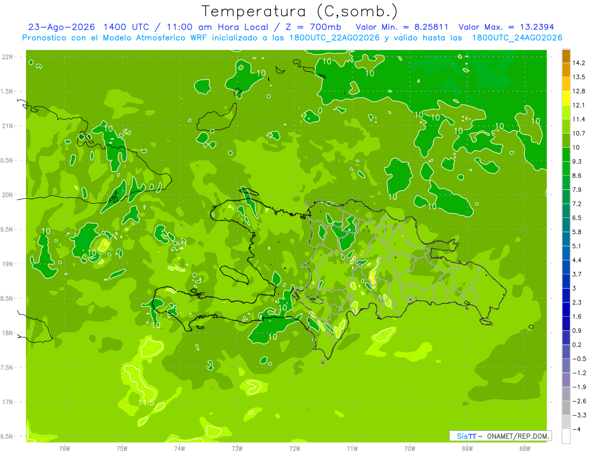This screenshot has width=589, height=455.
Task: Click the "74W" longitude axis label
Action: tap(180, 448)
